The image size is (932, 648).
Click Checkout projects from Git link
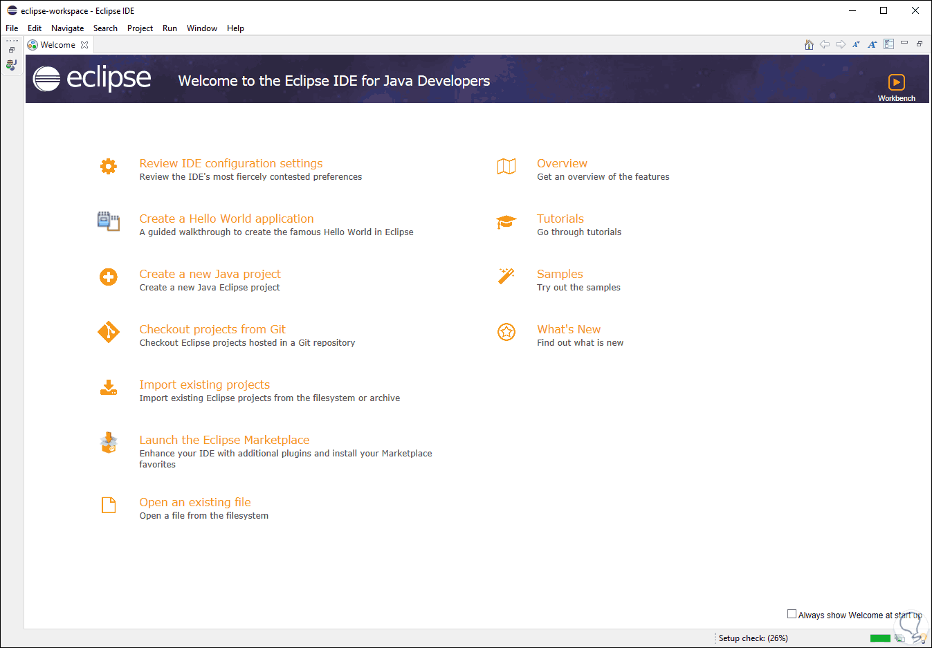click(x=212, y=329)
